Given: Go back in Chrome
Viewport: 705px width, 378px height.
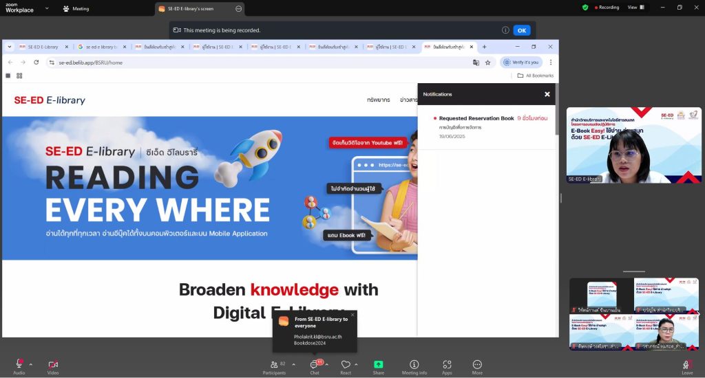Looking at the screenshot, I should [10, 63].
